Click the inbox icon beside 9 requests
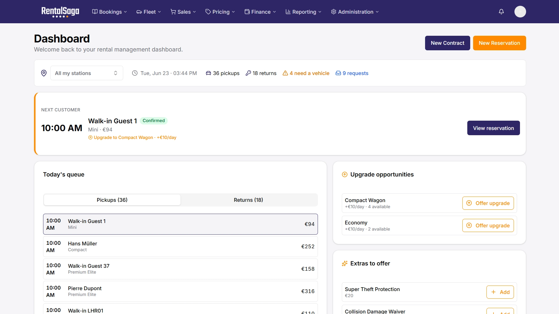 click(x=338, y=73)
